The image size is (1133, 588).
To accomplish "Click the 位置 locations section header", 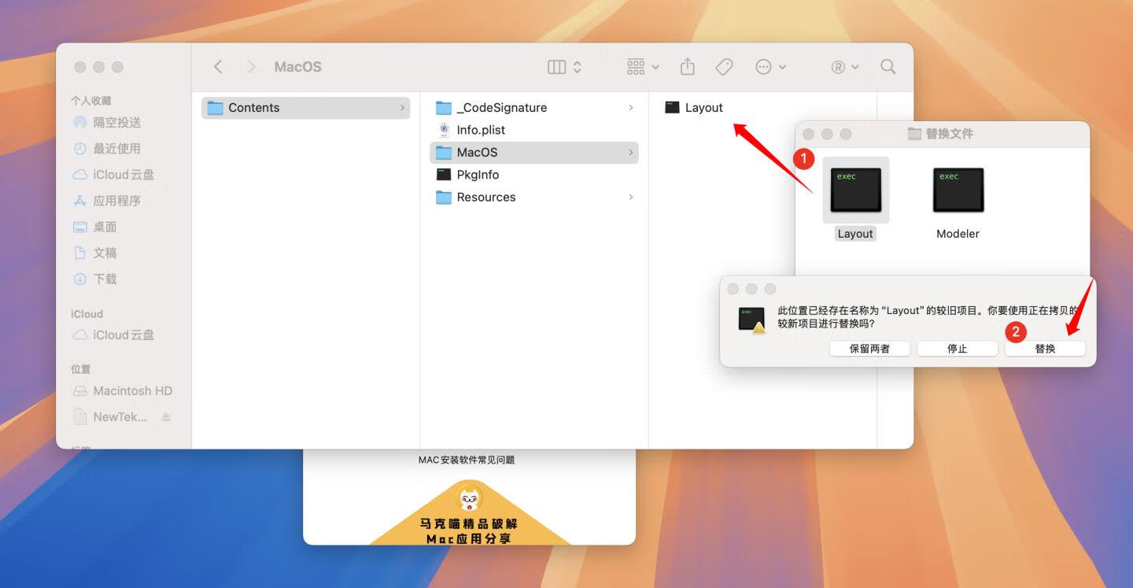I will pyautogui.click(x=81, y=369).
